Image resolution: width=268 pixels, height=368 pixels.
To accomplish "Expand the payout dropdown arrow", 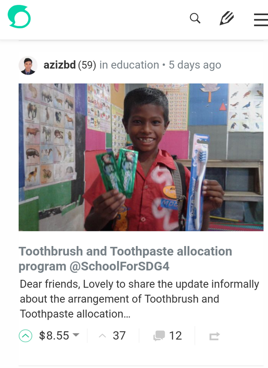I will tap(76, 334).
